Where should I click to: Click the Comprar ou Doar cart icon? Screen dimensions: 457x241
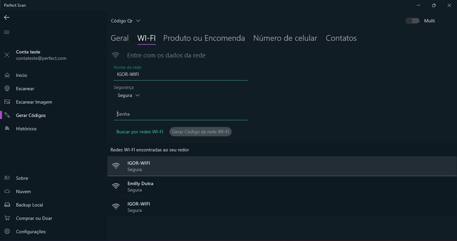pyautogui.click(x=7, y=218)
